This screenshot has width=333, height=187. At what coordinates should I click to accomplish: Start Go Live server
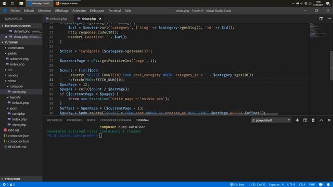pyautogui.click(x=237, y=185)
